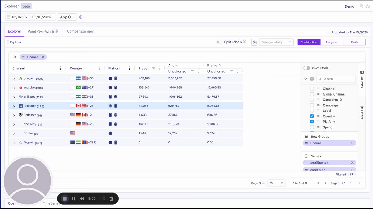Viewport: 373px width, 209px height.
Task: Expand the facebook channel row
Action: click(14, 106)
